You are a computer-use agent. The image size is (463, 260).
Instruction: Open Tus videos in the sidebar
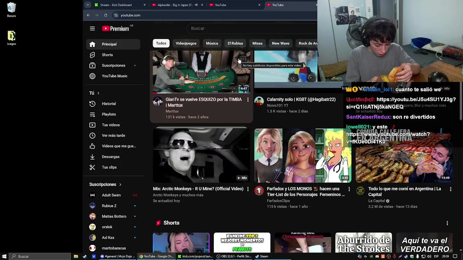click(x=113, y=125)
